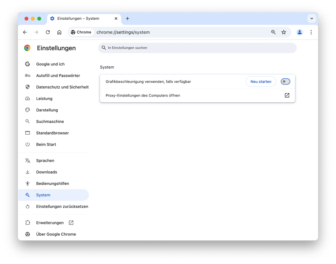This screenshot has width=336, height=264.
Task: Select Datenschutz und Sicherheit in sidebar
Action: tap(62, 87)
